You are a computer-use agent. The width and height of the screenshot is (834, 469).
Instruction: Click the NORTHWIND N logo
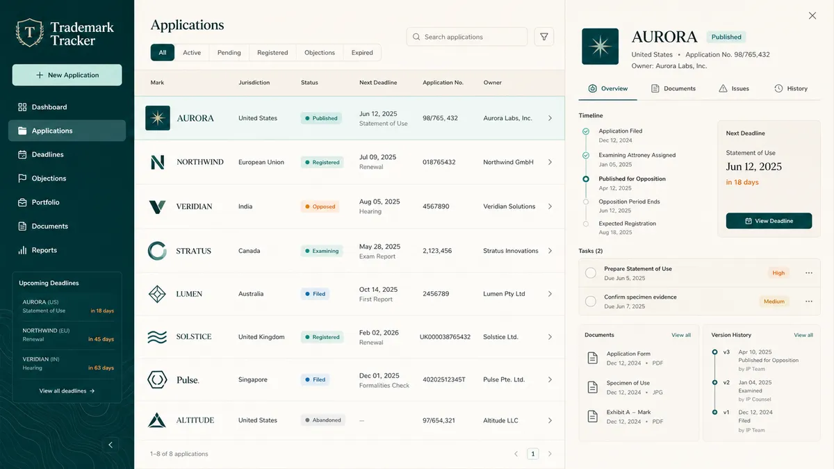[158, 162]
